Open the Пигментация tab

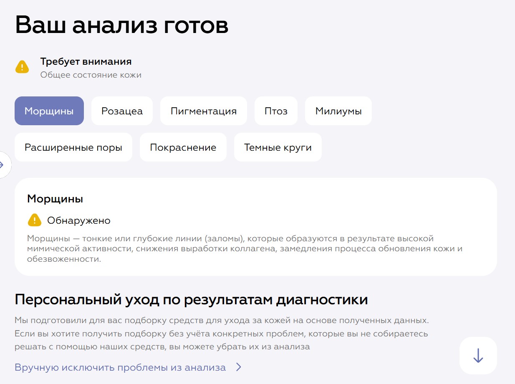pos(204,111)
